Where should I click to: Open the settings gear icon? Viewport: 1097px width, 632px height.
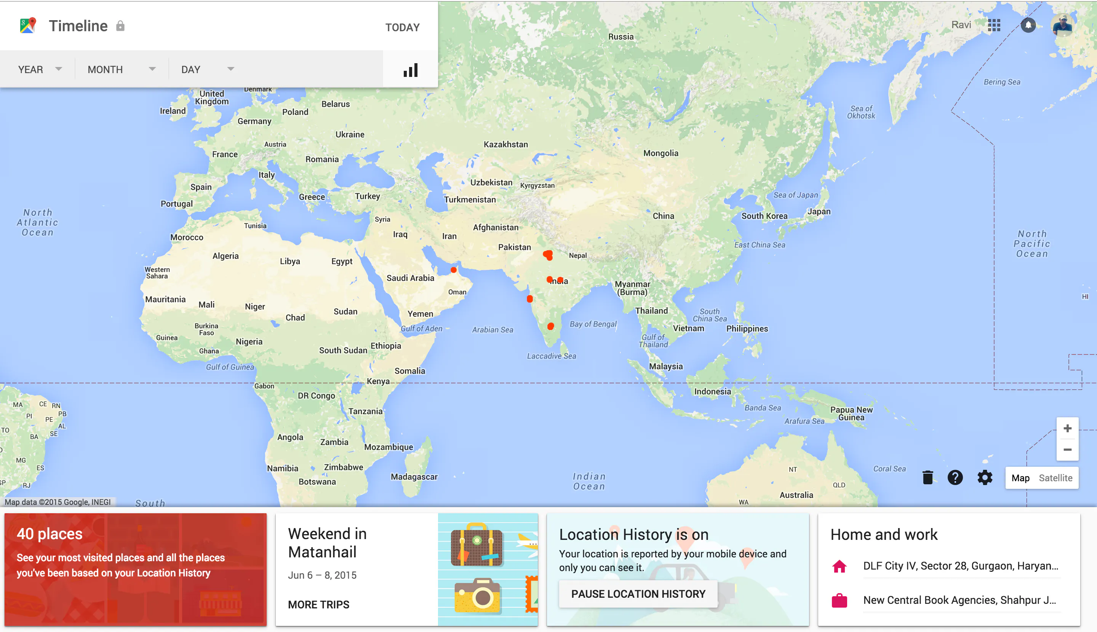tap(985, 477)
